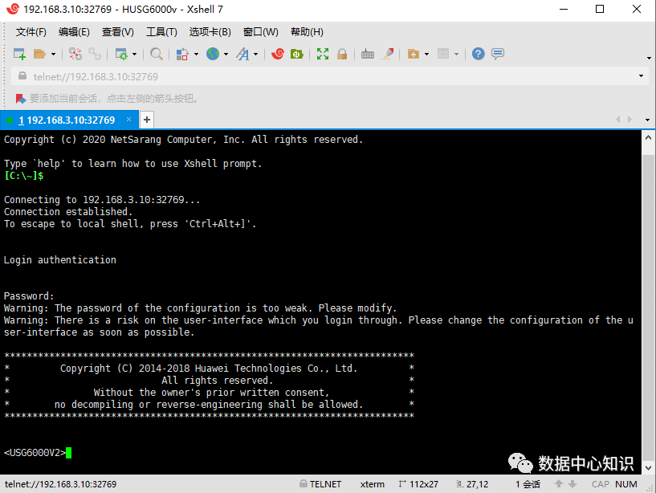Click the CAP indicator in status bar
The height and width of the screenshot is (493, 656).
click(601, 484)
